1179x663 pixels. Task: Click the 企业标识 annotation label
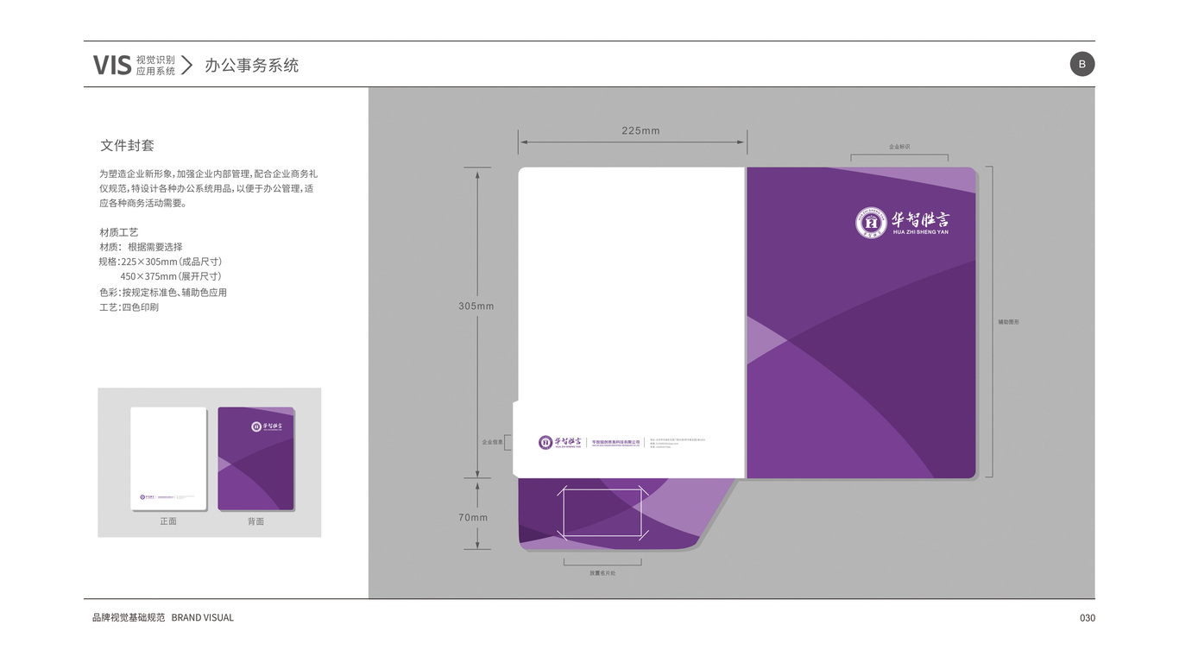899,148
